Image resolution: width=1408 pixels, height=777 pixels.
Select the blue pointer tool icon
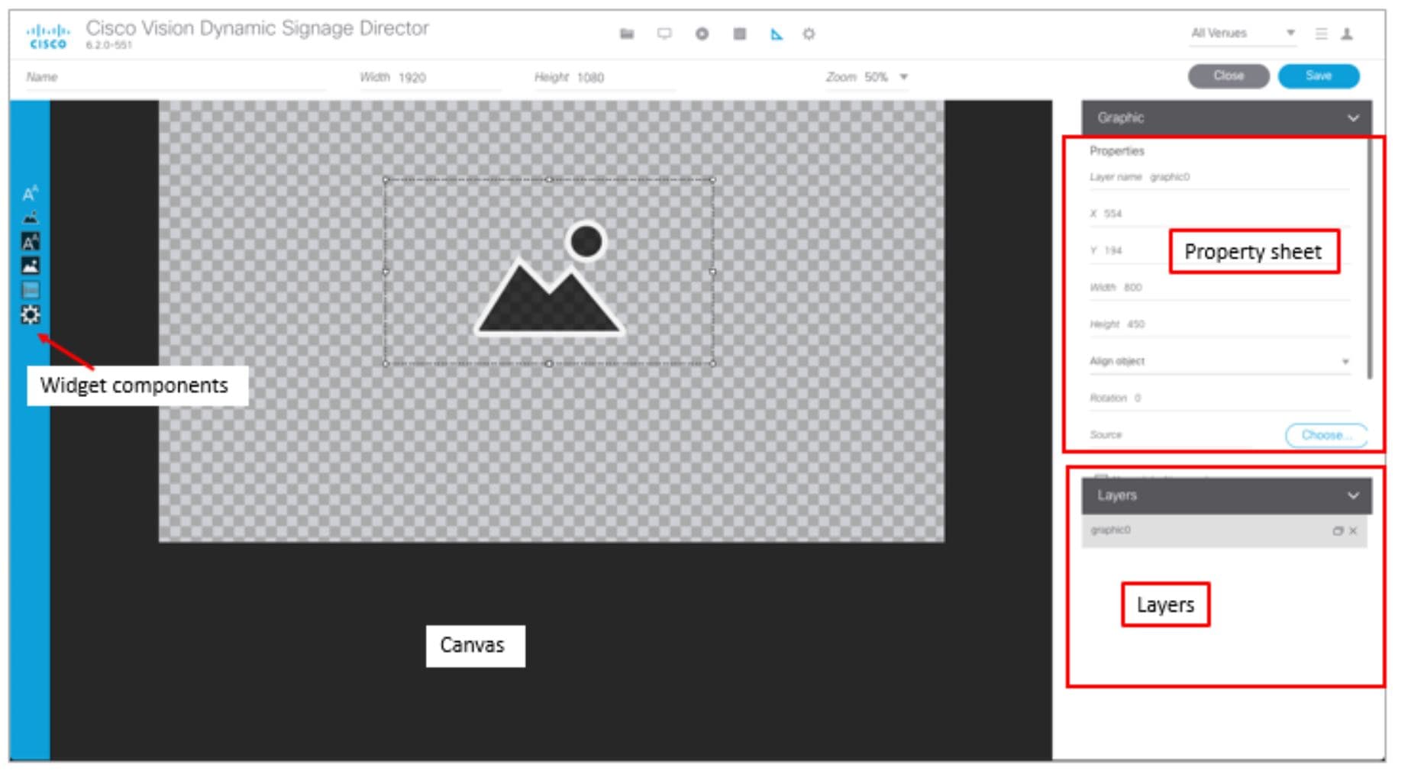(776, 34)
